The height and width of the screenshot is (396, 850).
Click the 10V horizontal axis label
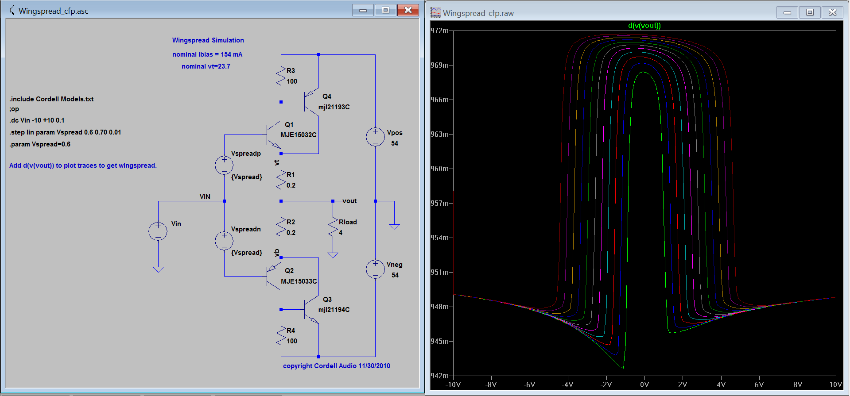(835, 384)
